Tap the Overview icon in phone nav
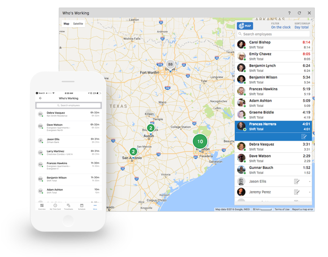 42,206
